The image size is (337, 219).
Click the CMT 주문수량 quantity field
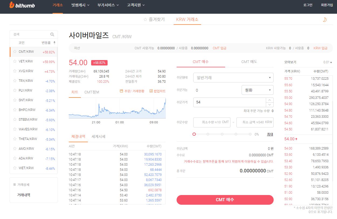coord(212,122)
